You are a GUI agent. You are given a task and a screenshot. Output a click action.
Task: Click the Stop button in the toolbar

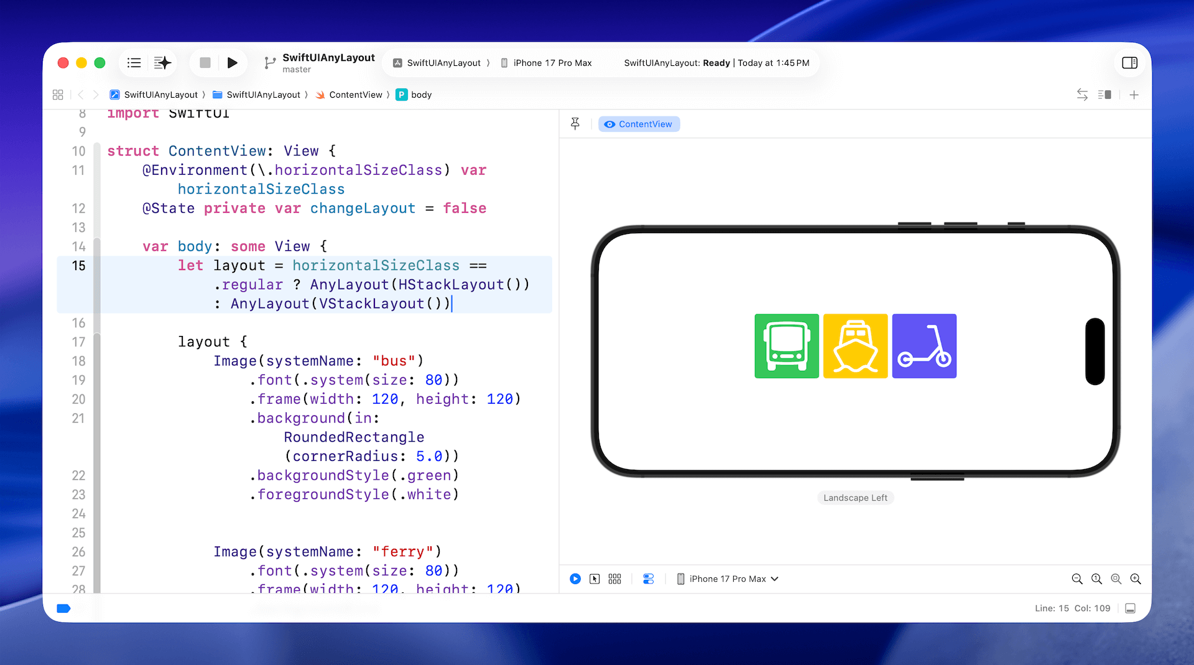coord(205,63)
